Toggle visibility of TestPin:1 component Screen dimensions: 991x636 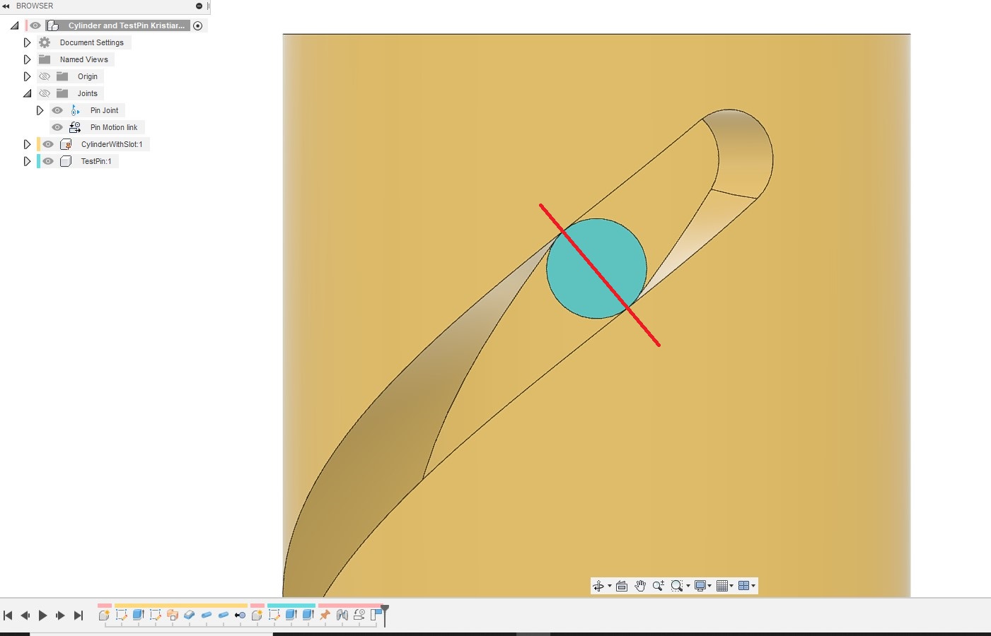[x=47, y=161]
